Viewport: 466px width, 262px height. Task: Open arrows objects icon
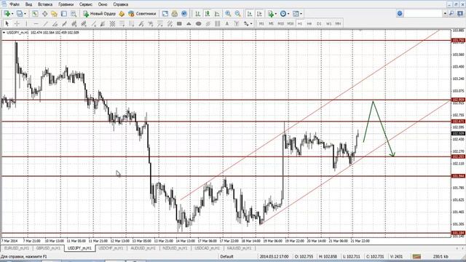point(246,23)
